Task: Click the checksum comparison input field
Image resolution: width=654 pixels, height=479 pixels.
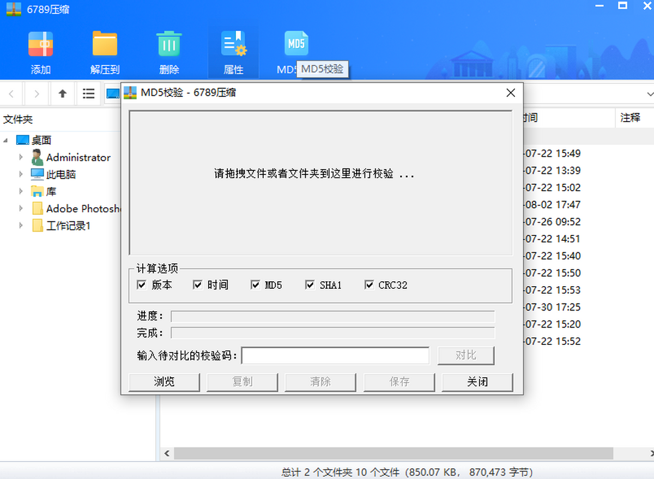Action: [x=335, y=356]
